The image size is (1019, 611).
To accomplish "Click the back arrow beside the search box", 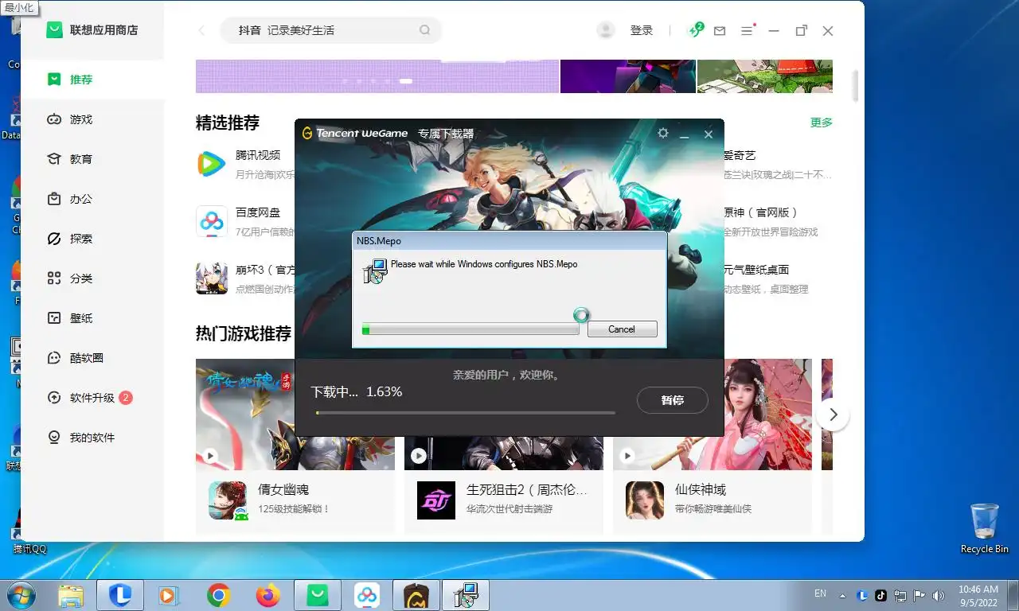I will click(x=201, y=30).
